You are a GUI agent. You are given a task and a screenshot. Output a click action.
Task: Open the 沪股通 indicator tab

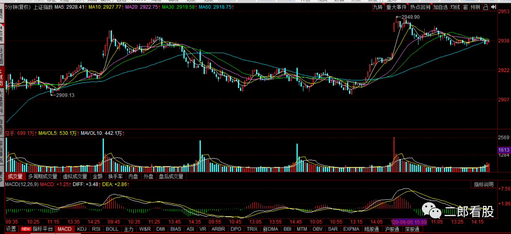pos(392,229)
